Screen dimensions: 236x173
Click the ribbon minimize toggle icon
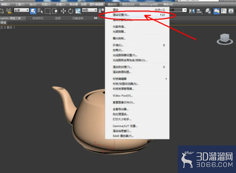(95, 18)
